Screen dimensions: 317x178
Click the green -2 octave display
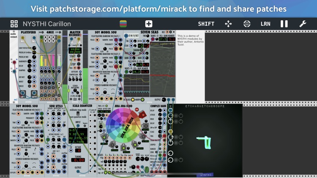click(x=141, y=46)
